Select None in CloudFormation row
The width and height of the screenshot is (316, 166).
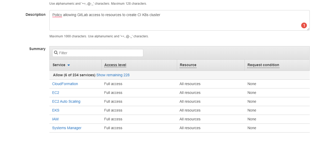point(252,84)
